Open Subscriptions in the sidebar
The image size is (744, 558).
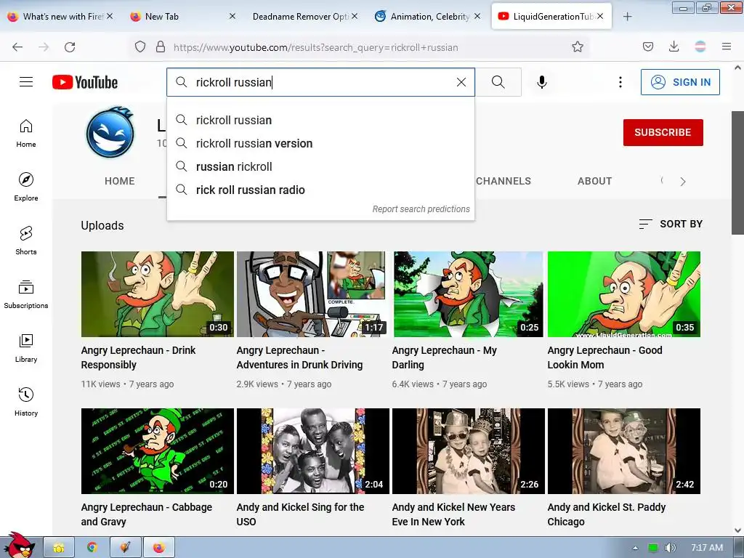click(26, 294)
